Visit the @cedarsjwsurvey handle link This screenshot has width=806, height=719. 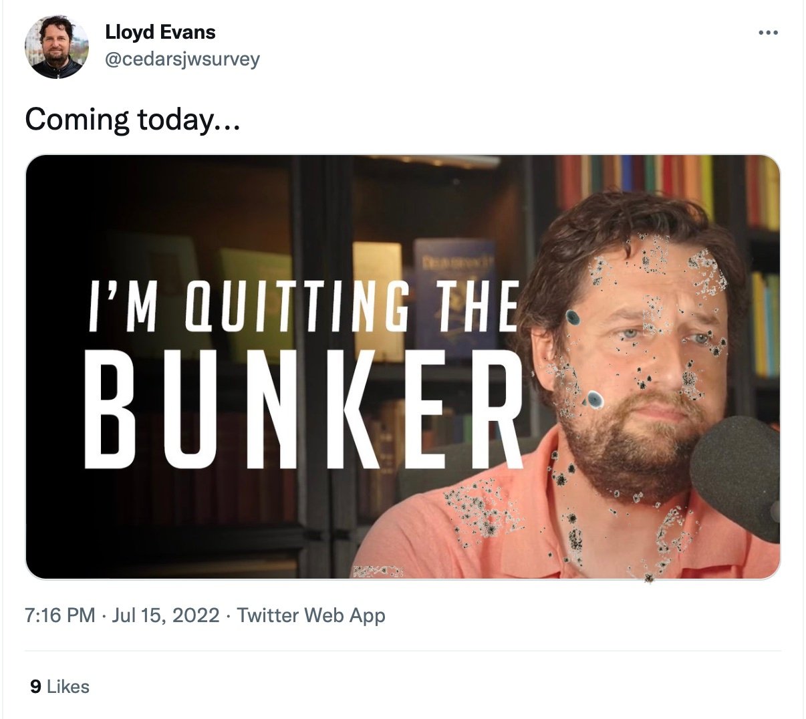click(182, 59)
